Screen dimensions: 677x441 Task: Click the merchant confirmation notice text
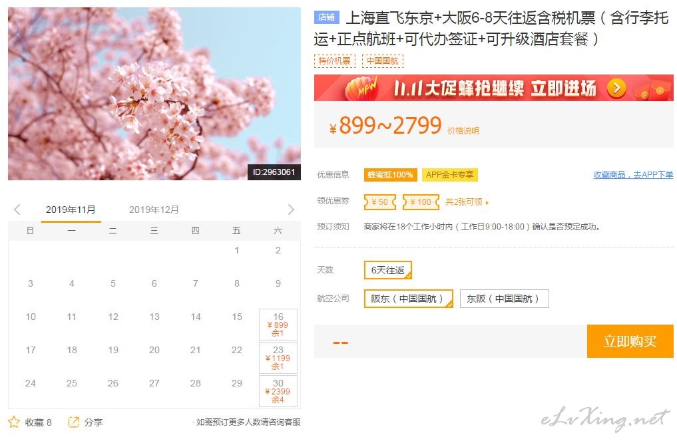(482, 227)
